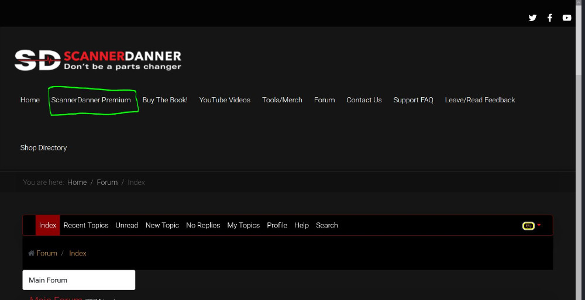This screenshot has height=300, width=585.
Task: Visit the Shop Directory page
Action: pyautogui.click(x=44, y=148)
